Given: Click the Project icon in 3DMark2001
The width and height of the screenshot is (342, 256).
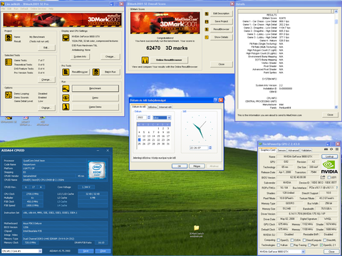Looking at the screenshot, I should 9,38.
